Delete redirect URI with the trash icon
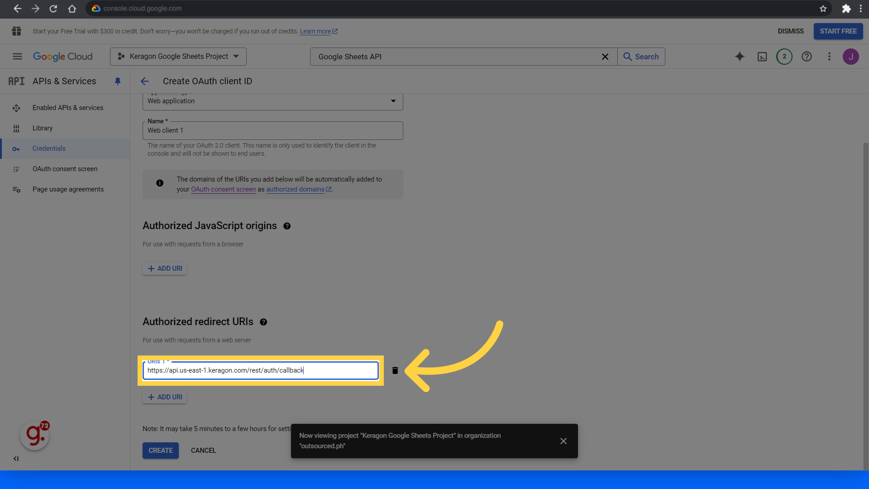This screenshot has height=489, width=869. coord(395,370)
